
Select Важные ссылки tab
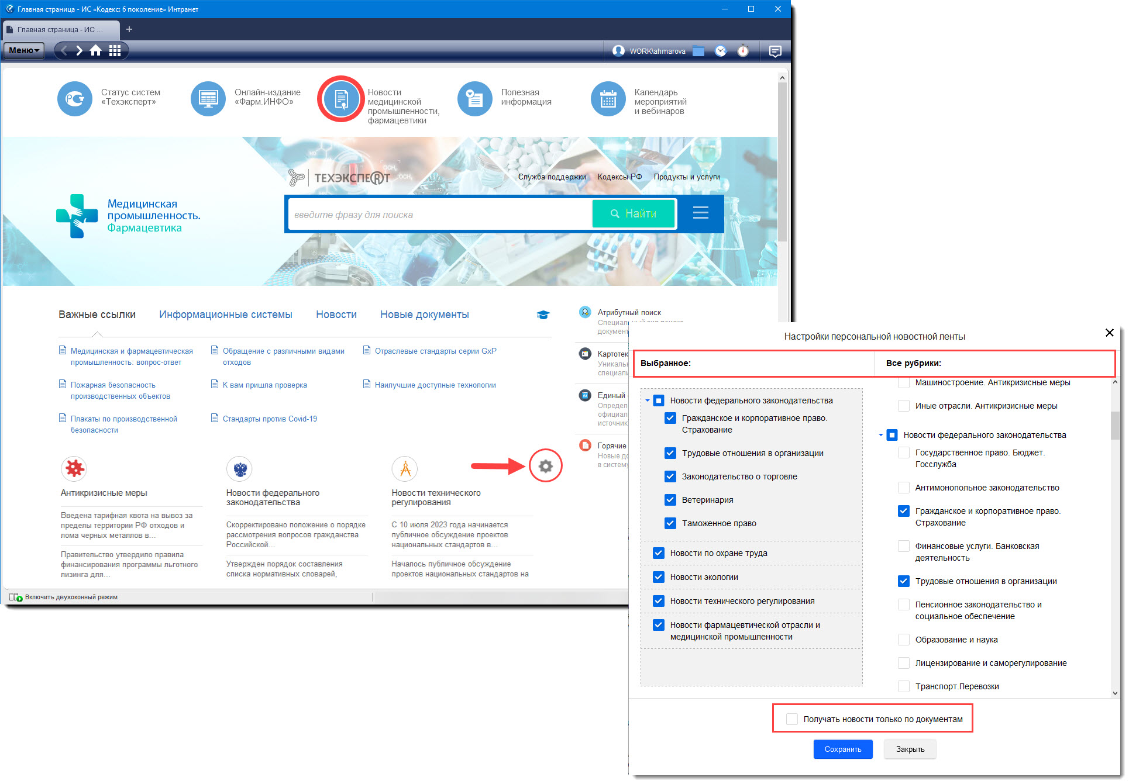(x=97, y=315)
